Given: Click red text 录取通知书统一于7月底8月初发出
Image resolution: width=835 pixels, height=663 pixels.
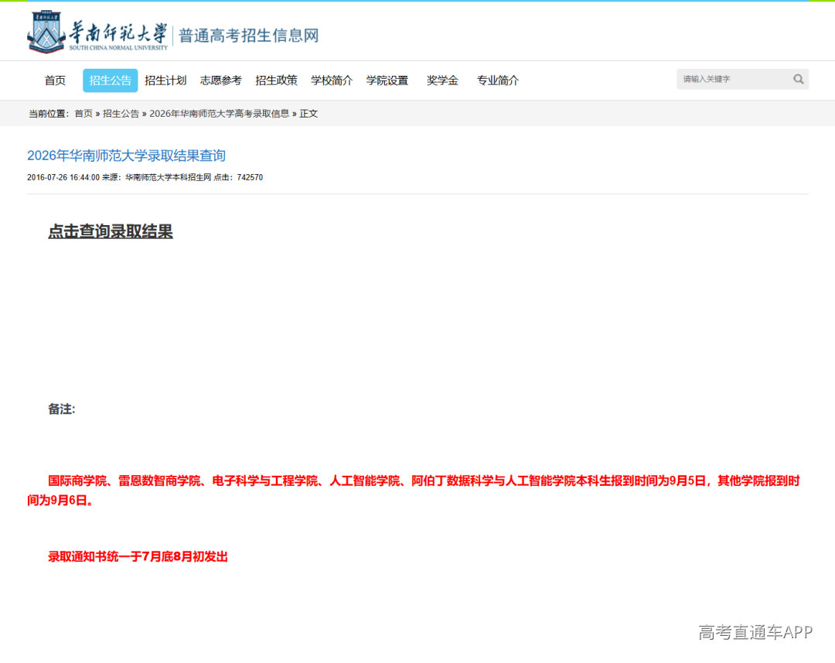Looking at the screenshot, I should coord(138,557).
